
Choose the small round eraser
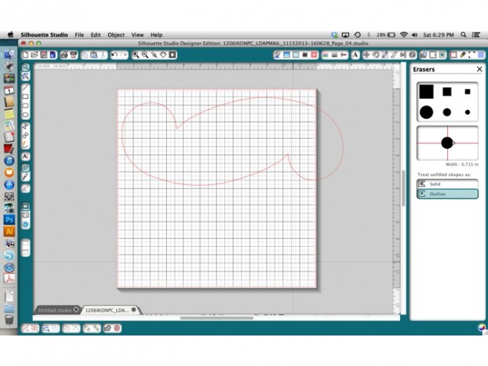(468, 112)
